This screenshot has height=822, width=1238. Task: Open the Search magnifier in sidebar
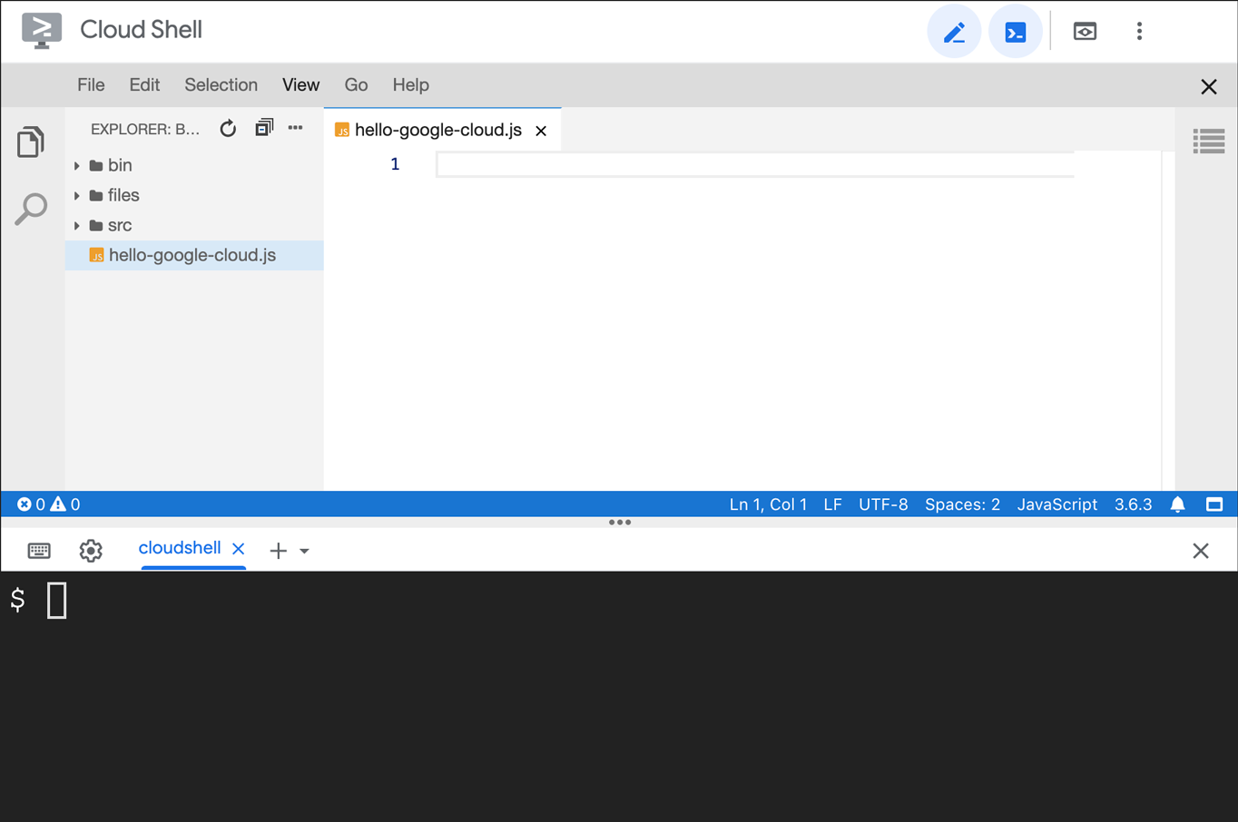point(31,209)
